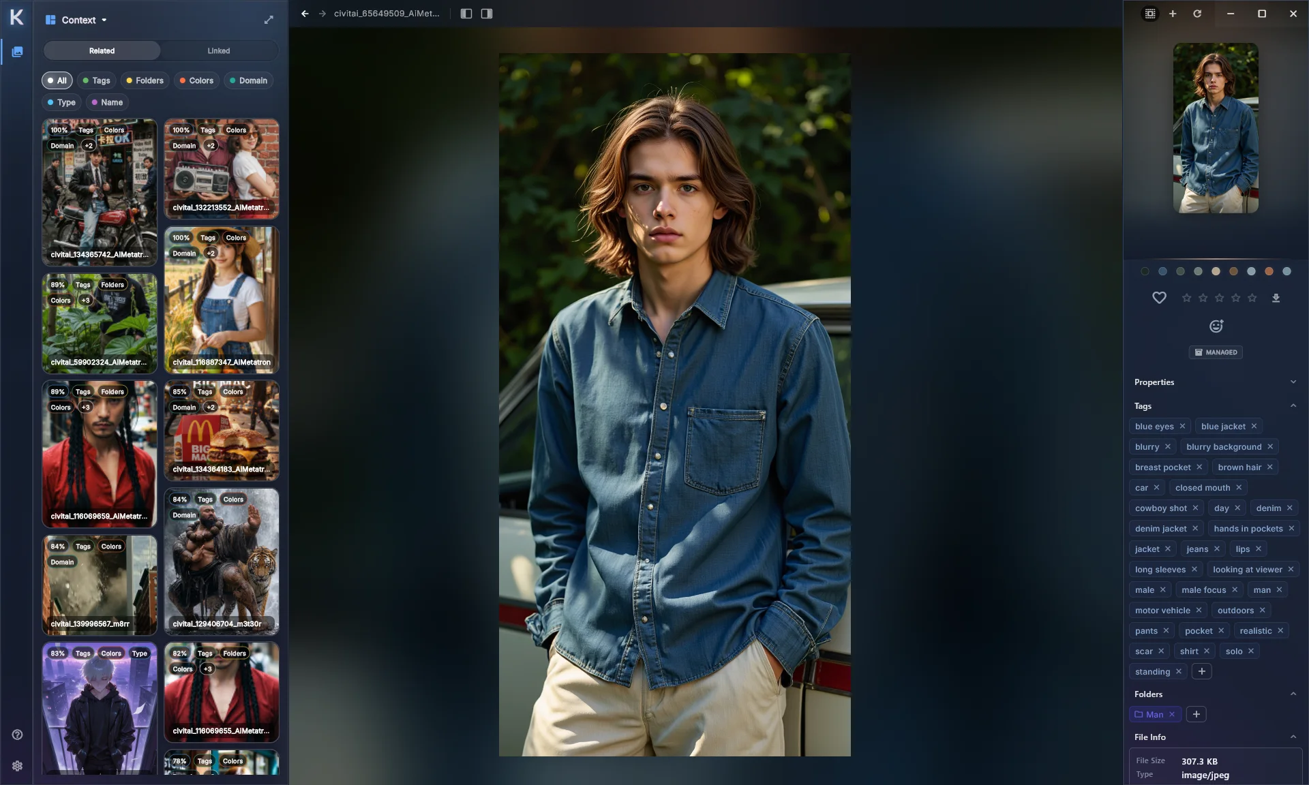Add a new tag with plus button

1202,672
